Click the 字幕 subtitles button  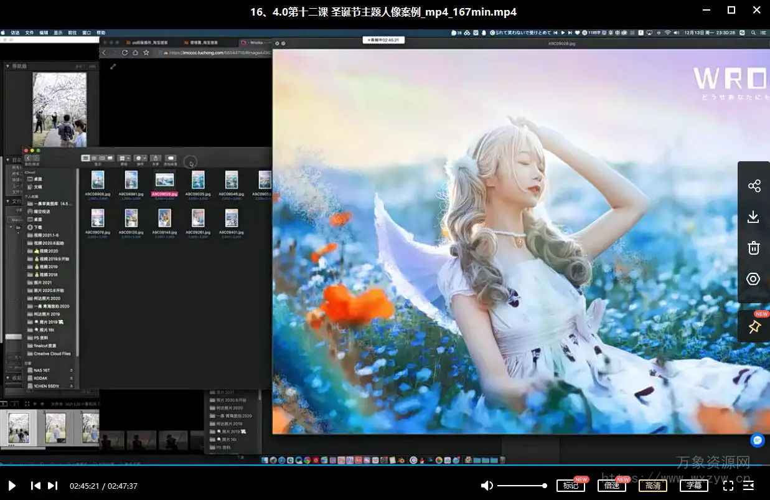click(694, 486)
